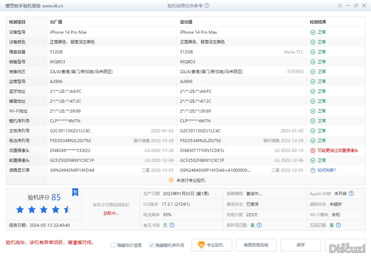Click the green check icon for 前置摄像头 row
The image size is (371, 257).
(x=313, y=160)
